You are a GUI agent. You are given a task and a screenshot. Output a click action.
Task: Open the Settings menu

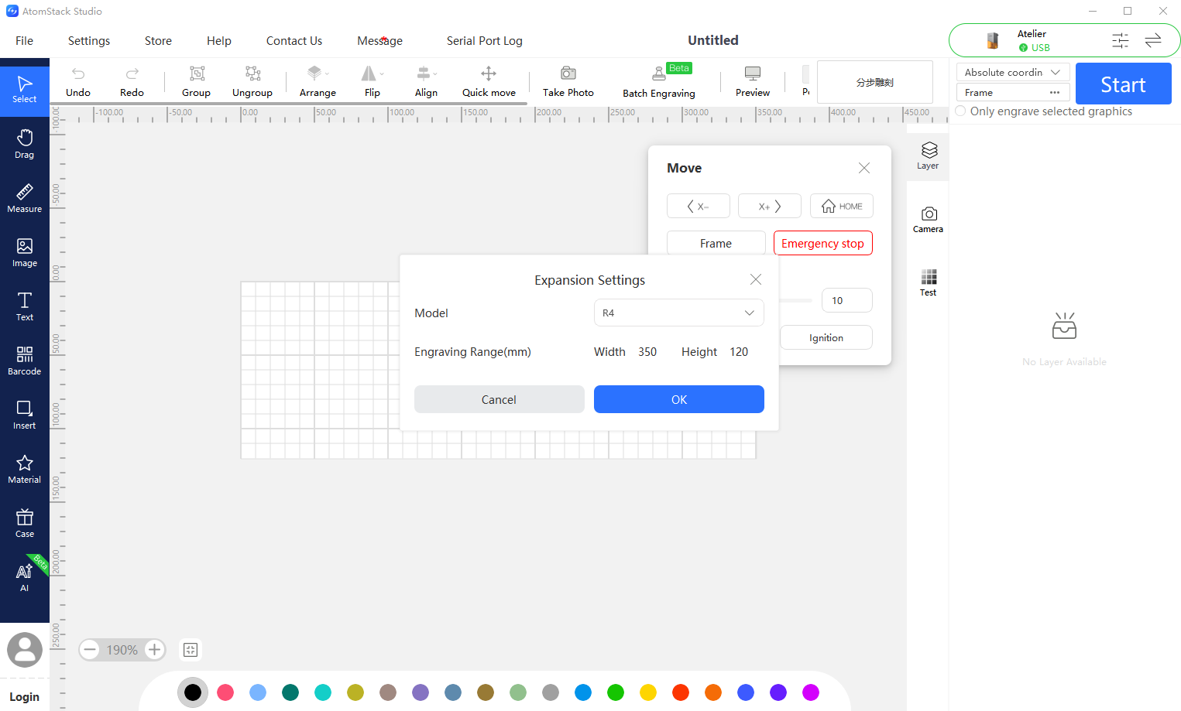tap(89, 40)
